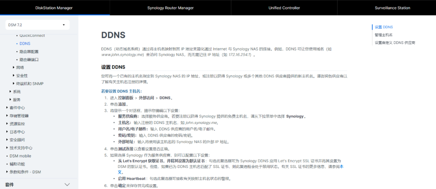
Task: Open DSM mobile sidebar item
Action: point(20,156)
